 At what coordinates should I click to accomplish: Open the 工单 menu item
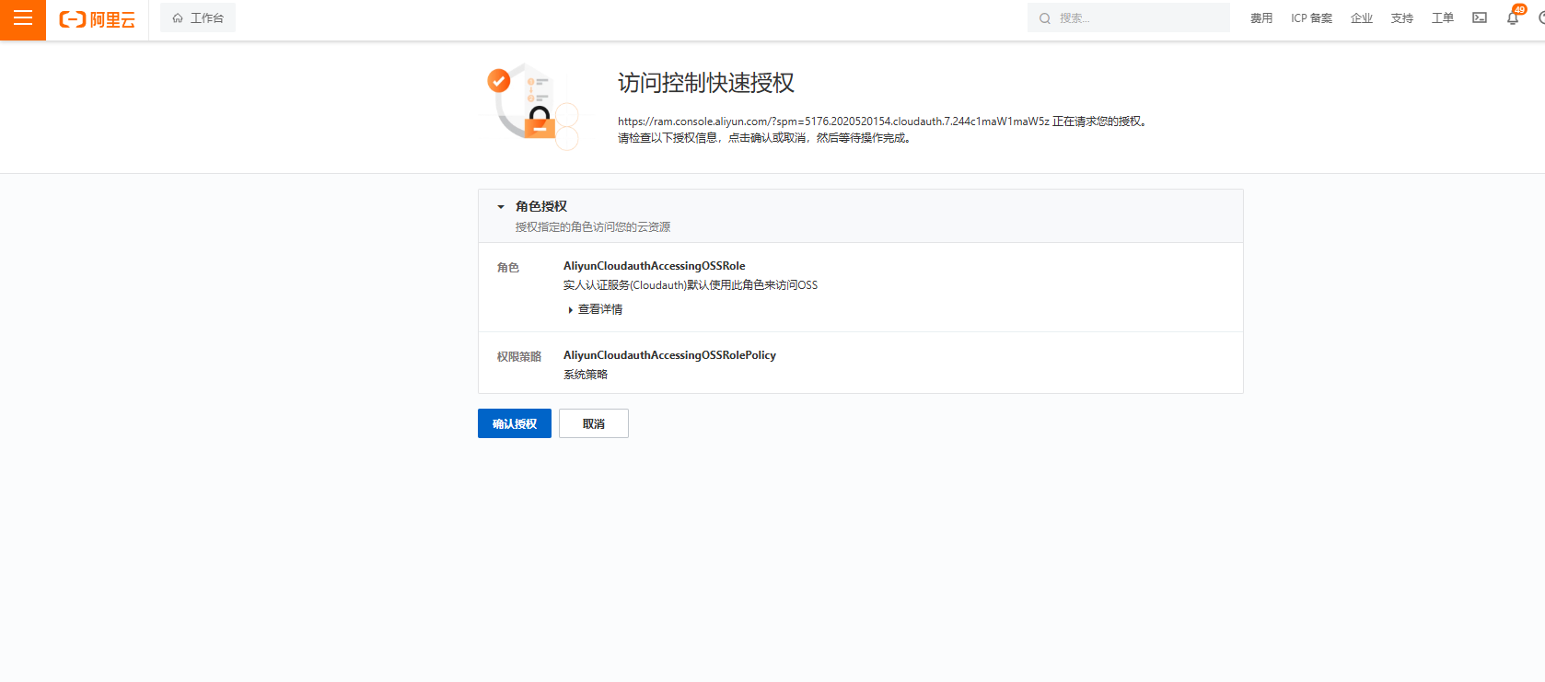[1442, 18]
